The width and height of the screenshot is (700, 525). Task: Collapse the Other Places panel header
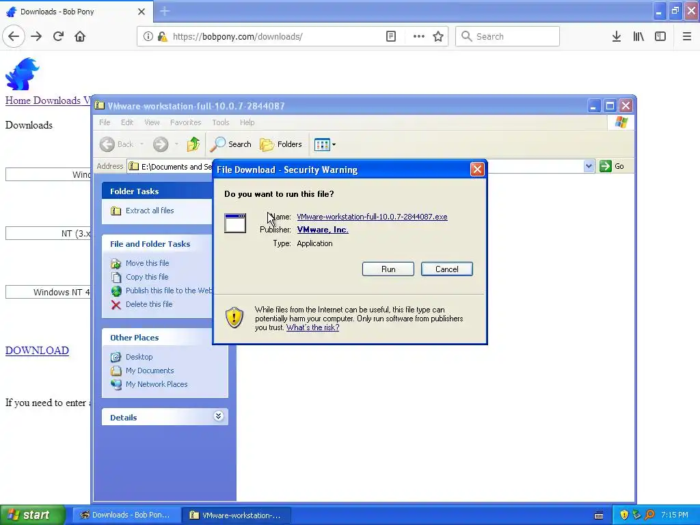click(x=157, y=338)
